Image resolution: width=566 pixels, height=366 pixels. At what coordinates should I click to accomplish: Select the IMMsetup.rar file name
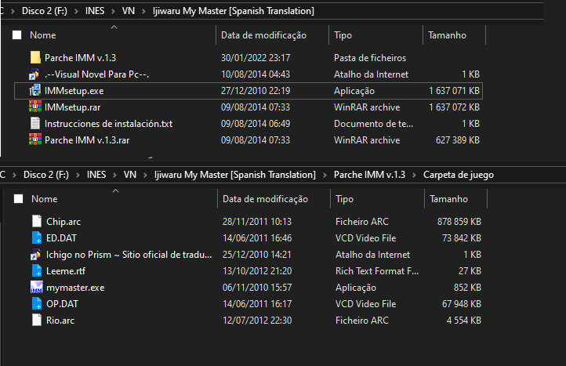click(x=73, y=107)
